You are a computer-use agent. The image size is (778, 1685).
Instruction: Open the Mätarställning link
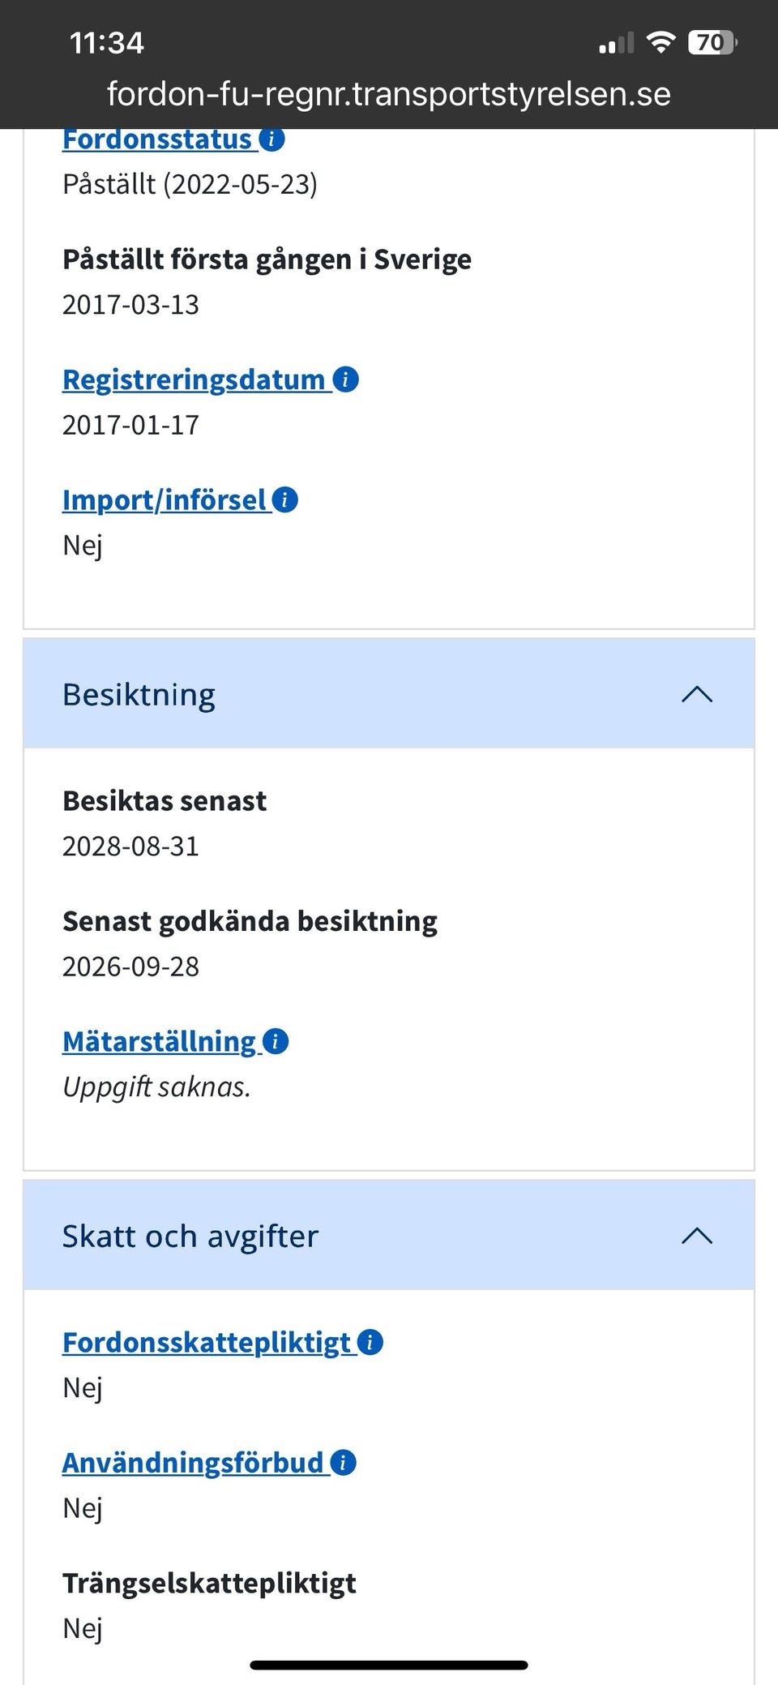[160, 1042]
